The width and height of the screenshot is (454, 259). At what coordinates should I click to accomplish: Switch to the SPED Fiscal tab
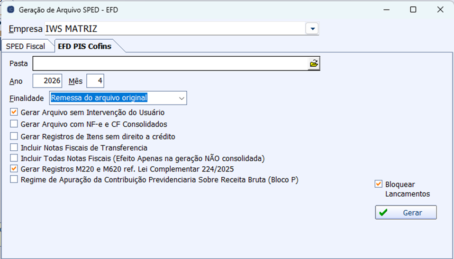point(26,46)
